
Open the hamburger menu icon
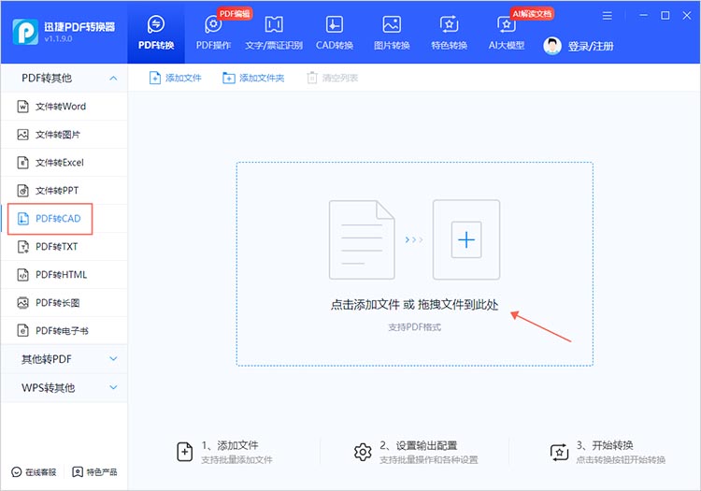coord(608,16)
